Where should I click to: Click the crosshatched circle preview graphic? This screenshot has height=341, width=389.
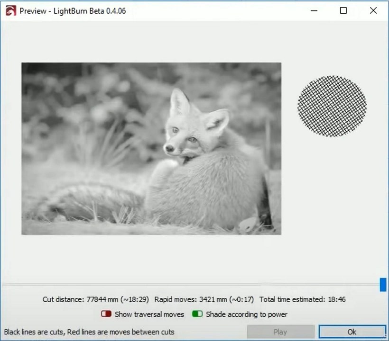click(332, 106)
